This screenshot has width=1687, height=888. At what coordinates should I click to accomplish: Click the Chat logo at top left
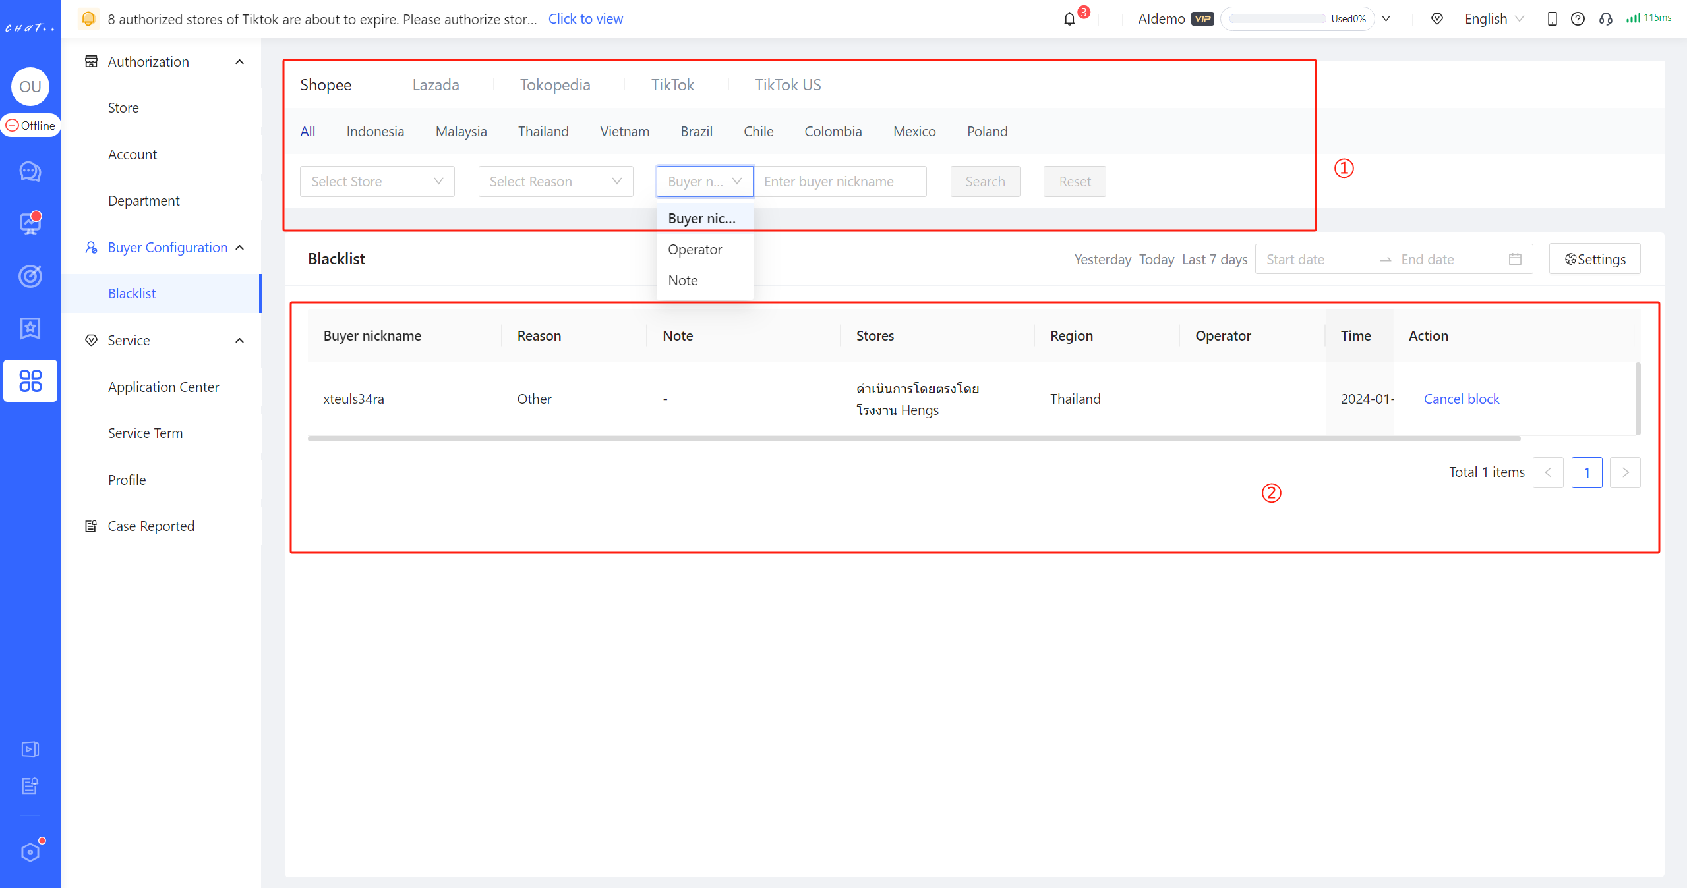click(x=30, y=28)
